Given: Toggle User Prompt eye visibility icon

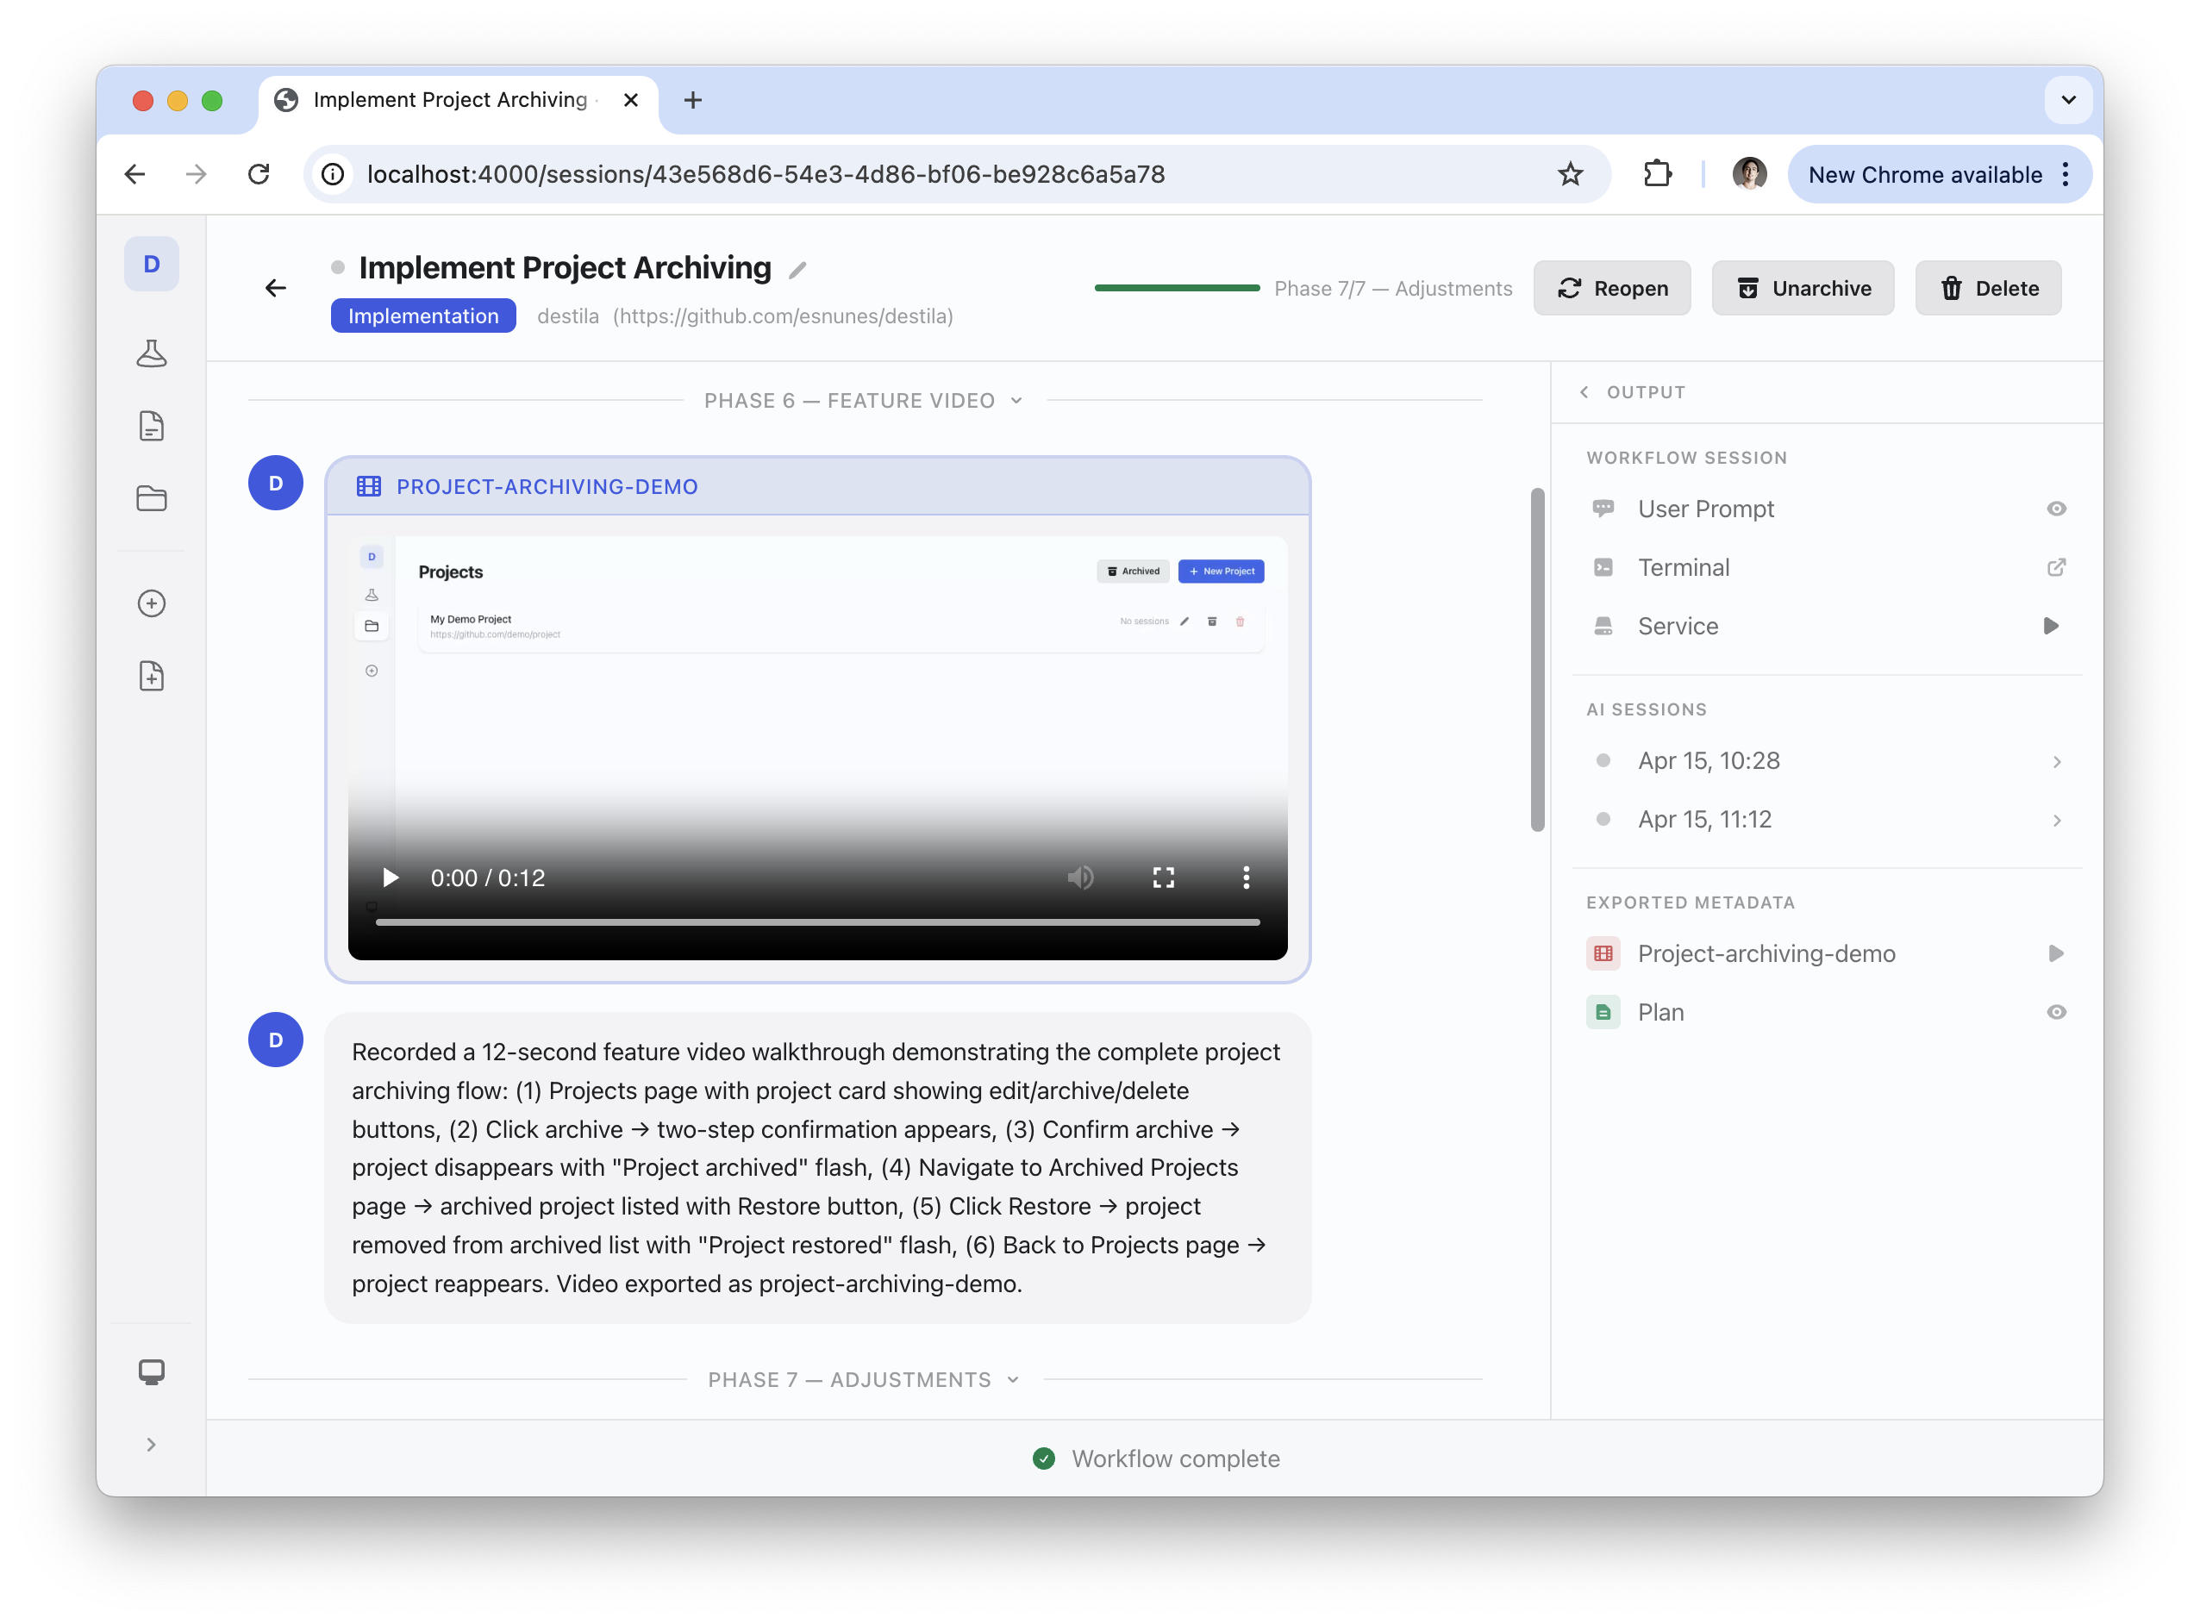Looking at the screenshot, I should click(2055, 509).
